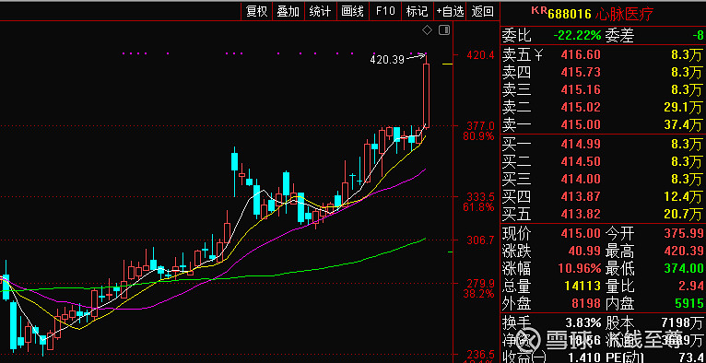706x363 pixels.
Task: Click the tall red limit-up candlestick
Action: click(426, 96)
